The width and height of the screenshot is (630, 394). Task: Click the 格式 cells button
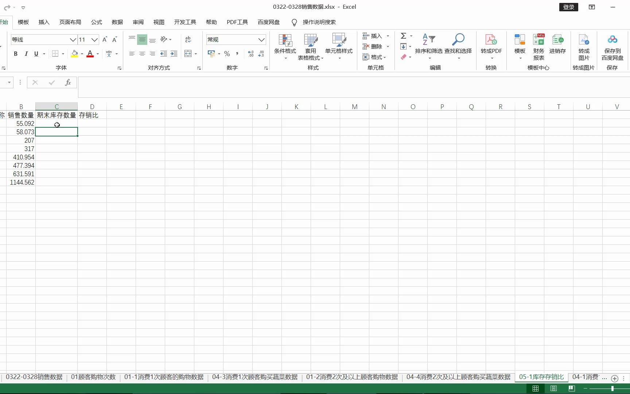(x=374, y=57)
